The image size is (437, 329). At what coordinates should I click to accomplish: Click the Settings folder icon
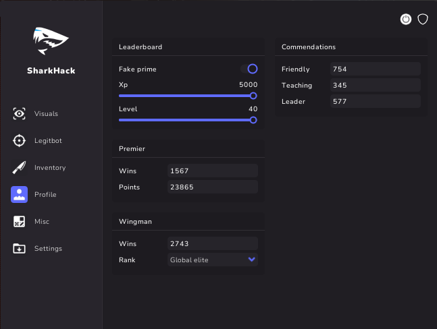(20, 249)
